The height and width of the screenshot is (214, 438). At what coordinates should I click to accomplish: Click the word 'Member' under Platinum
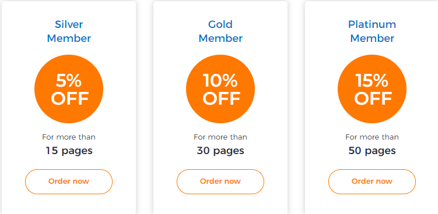[x=372, y=38]
